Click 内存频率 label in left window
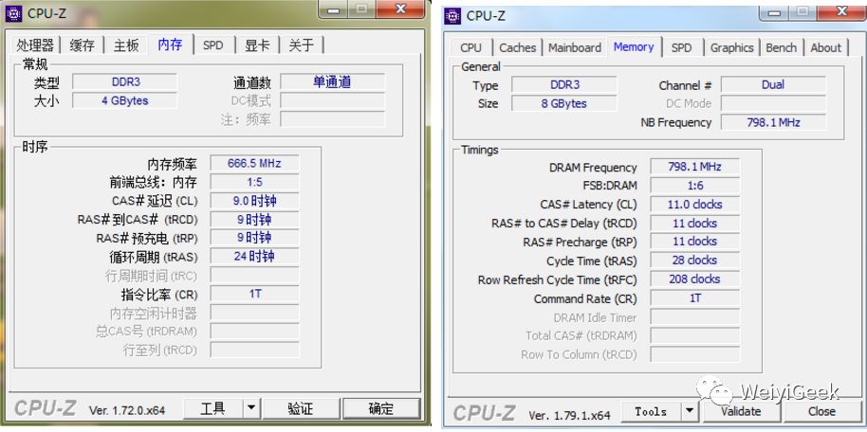 coord(172,164)
